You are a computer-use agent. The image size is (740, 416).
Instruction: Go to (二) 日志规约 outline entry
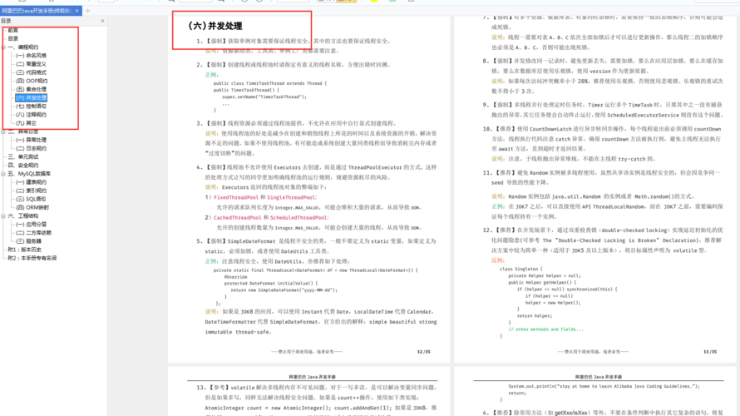(31, 148)
